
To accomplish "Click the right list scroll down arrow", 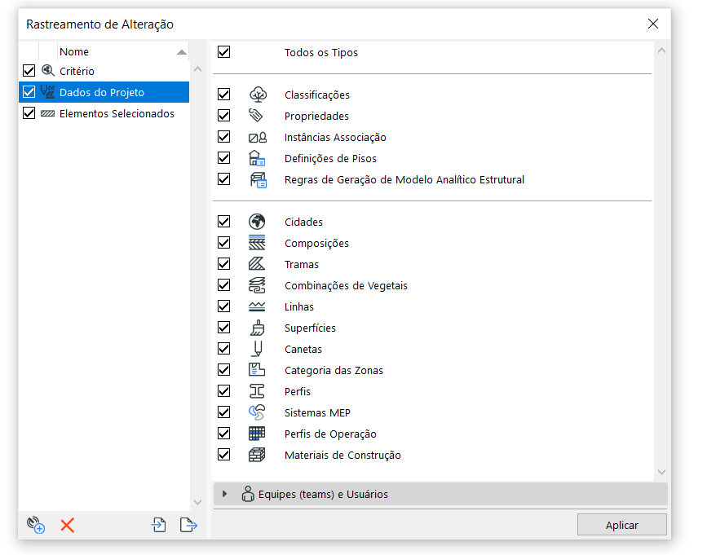I will pos(661,472).
